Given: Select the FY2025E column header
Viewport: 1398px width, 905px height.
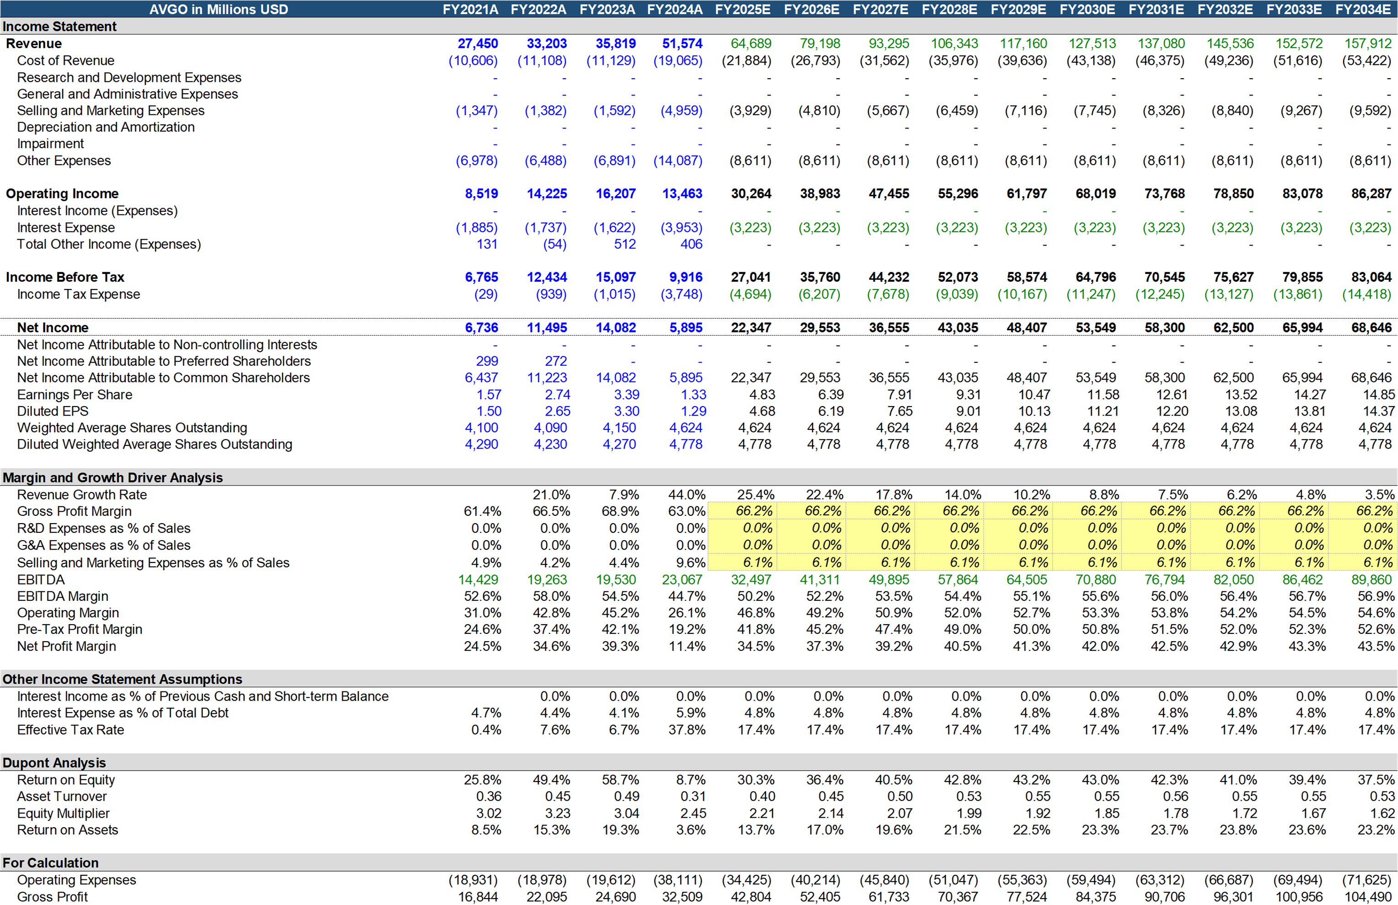Looking at the screenshot, I should [x=743, y=9].
